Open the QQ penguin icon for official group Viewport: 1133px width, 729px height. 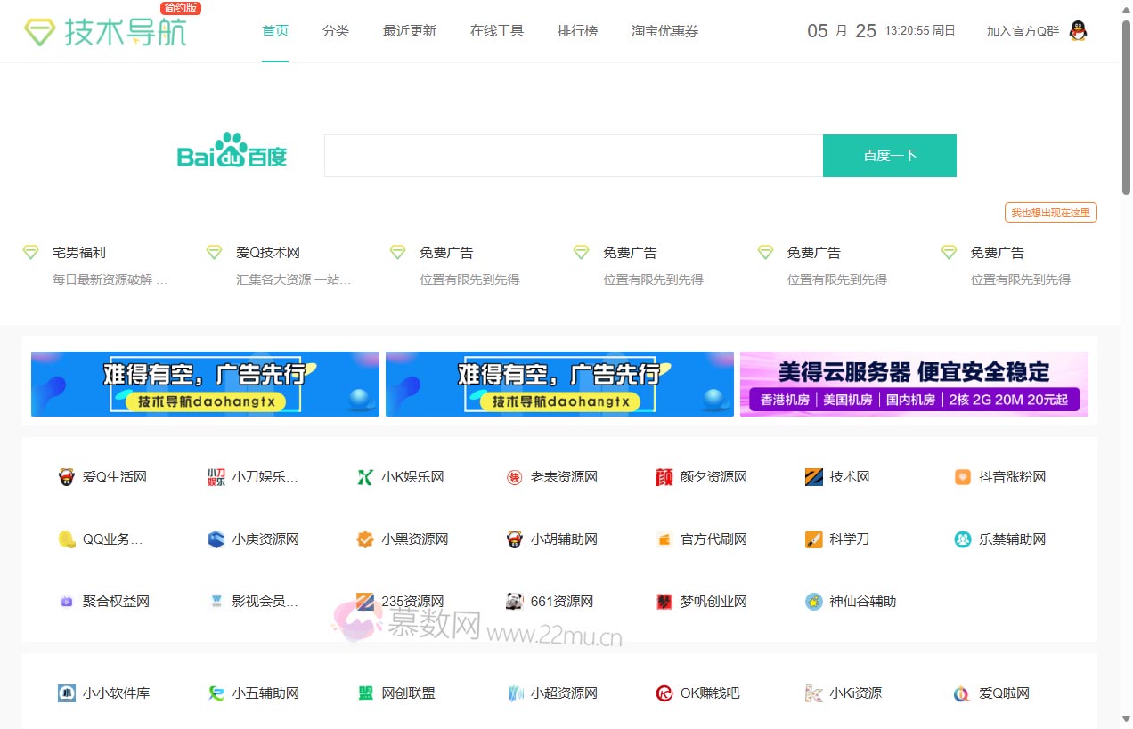[x=1077, y=30]
